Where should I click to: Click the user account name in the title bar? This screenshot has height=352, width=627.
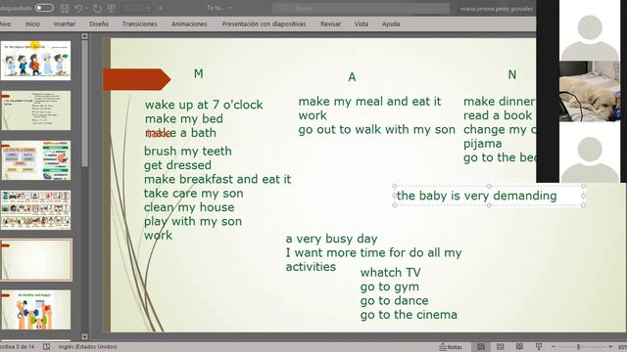[x=497, y=9]
